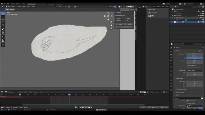Open the Render properties tab icon

171,51
